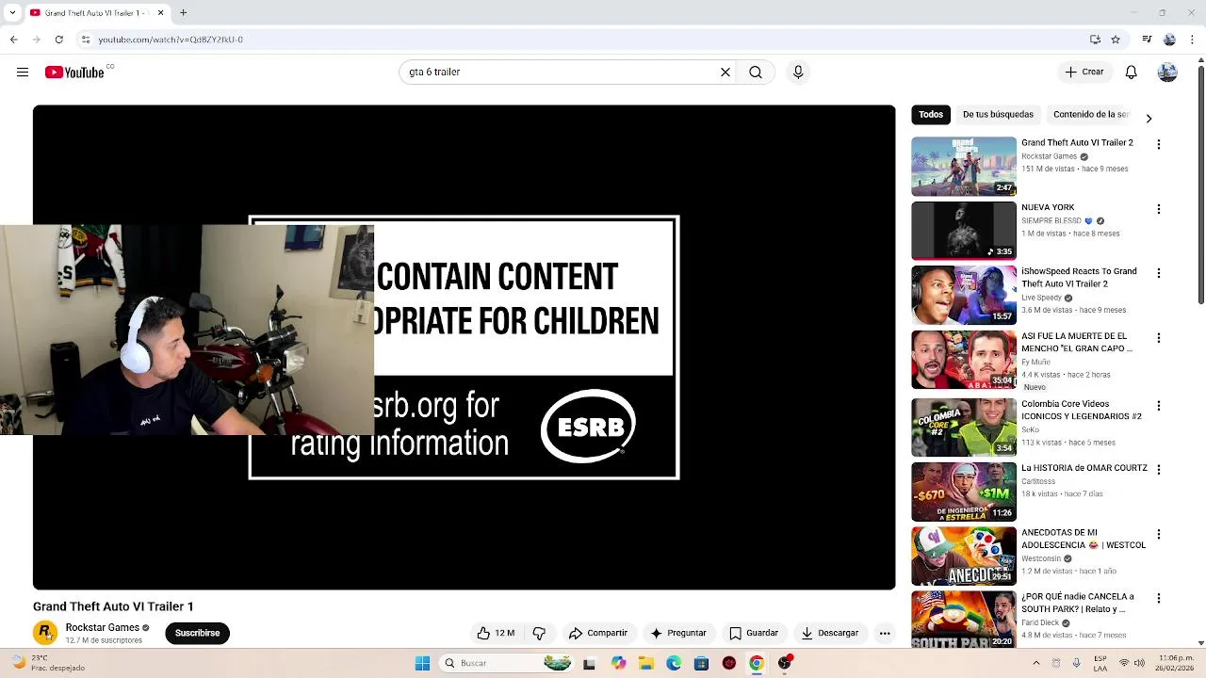1206x678 pixels.
Task: Install app icon in address bar
Action: (1095, 40)
